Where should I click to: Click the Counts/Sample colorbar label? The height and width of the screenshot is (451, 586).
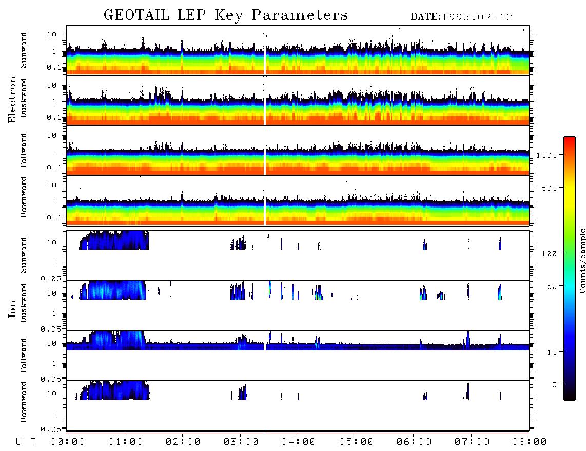pos(582,260)
